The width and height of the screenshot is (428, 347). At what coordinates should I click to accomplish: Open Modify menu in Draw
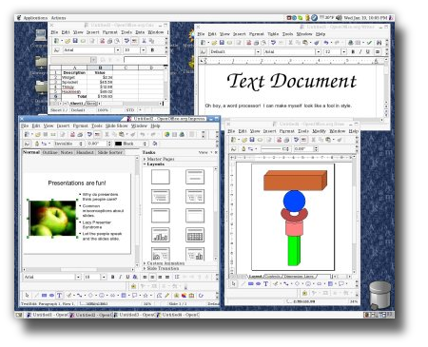(319, 131)
